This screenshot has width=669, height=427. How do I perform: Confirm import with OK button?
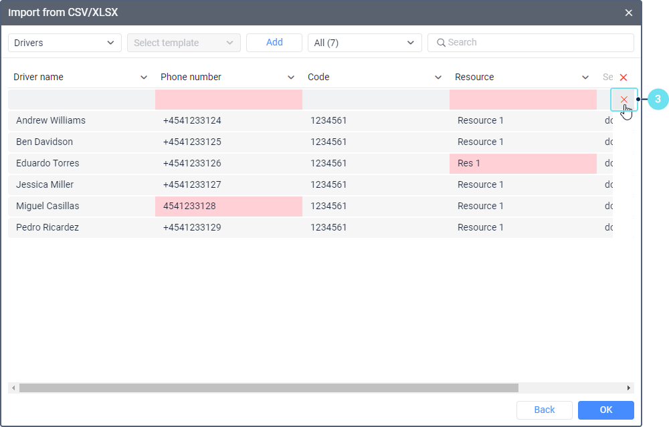pyautogui.click(x=605, y=410)
